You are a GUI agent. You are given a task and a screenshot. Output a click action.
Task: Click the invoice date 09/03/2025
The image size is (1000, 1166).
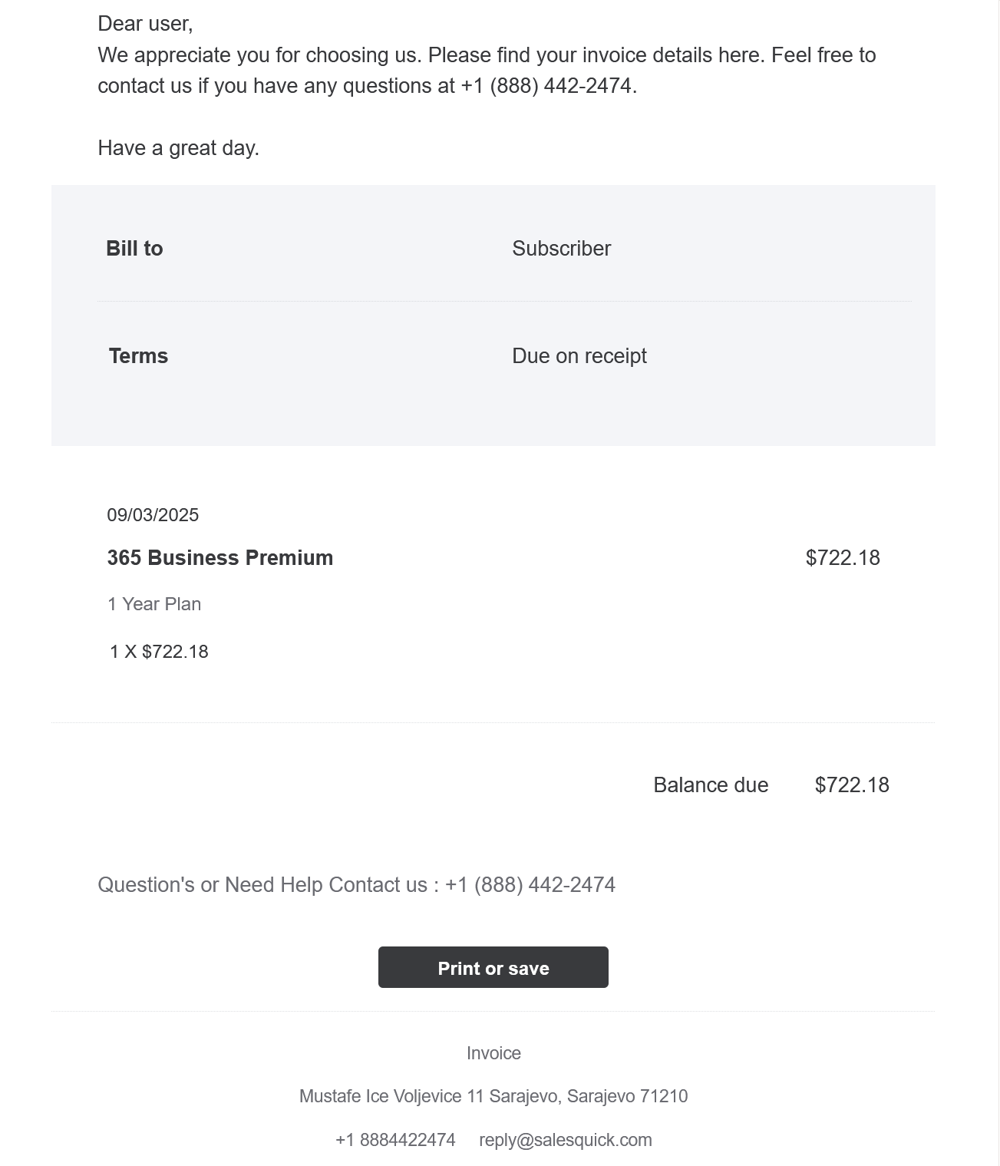pyautogui.click(x=153, y=515)
